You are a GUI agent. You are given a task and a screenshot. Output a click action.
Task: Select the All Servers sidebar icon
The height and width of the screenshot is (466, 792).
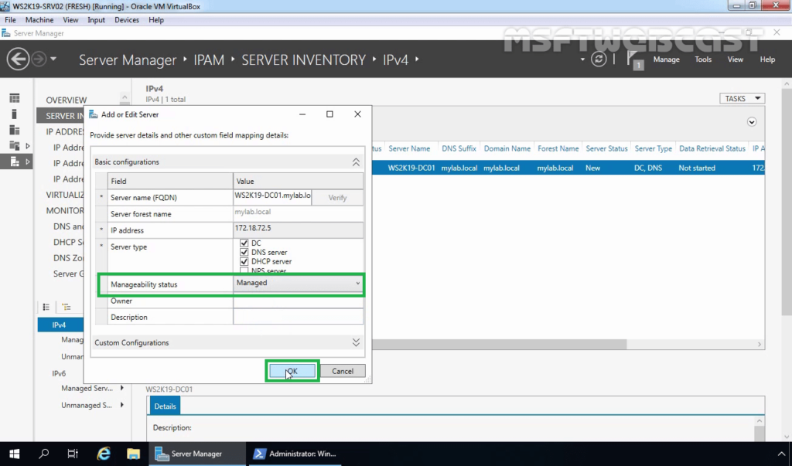[15, 131]
